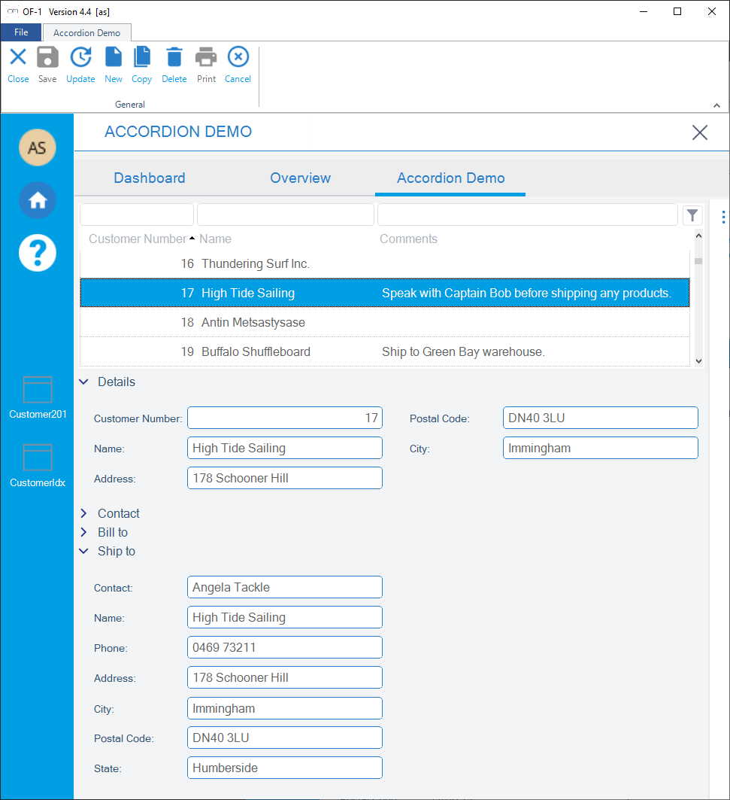730x800 pixels.
Task: Delete the record using the Delete icon
Action: tap(174, 57)
